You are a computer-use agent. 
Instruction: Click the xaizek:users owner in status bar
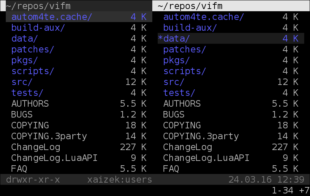(x=120, y=180)
